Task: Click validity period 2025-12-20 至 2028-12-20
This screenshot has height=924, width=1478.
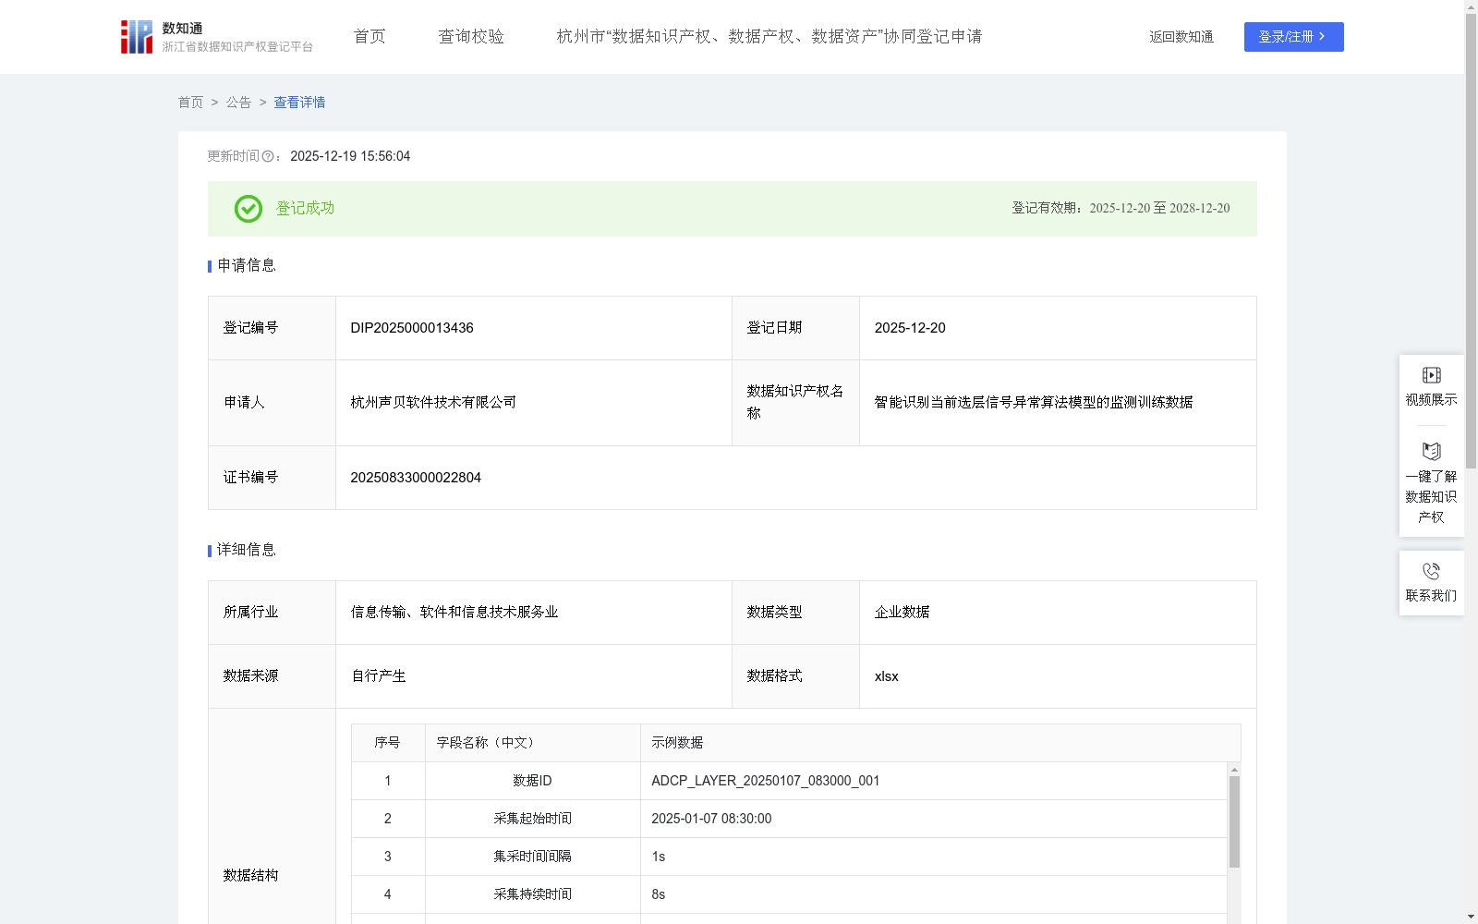Action: point(1159,209)
